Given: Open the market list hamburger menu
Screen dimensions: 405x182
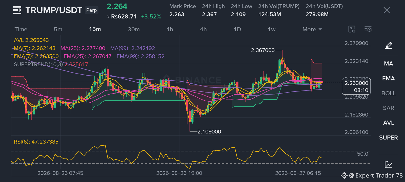Looking at the screenshot, I should (17, 10).
